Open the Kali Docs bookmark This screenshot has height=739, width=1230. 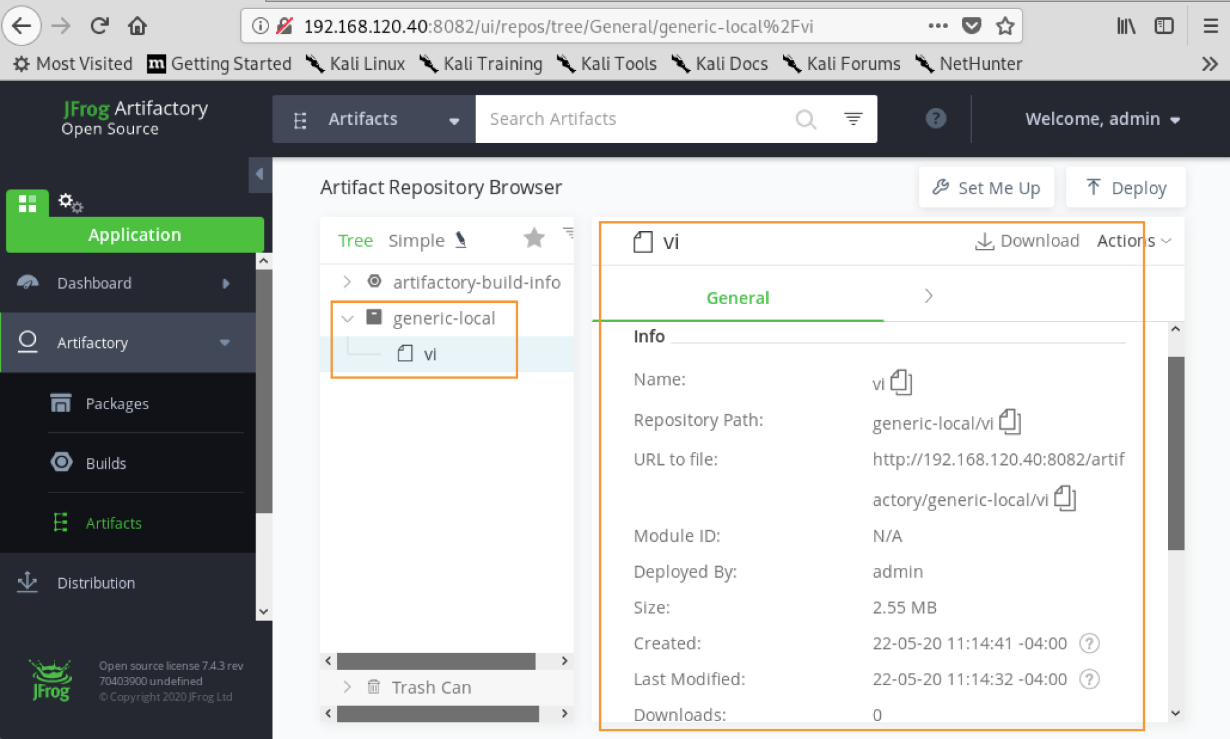(719, 64)
